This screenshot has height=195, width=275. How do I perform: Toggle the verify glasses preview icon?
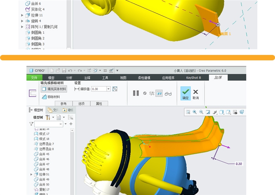coord(168,94)
